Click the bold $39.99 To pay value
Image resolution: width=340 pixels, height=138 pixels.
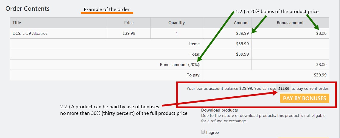point(320,75)
